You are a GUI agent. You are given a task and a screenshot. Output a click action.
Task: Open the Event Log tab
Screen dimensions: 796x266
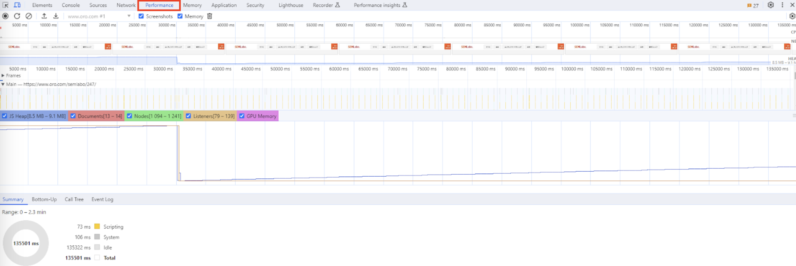pos(102,199)
